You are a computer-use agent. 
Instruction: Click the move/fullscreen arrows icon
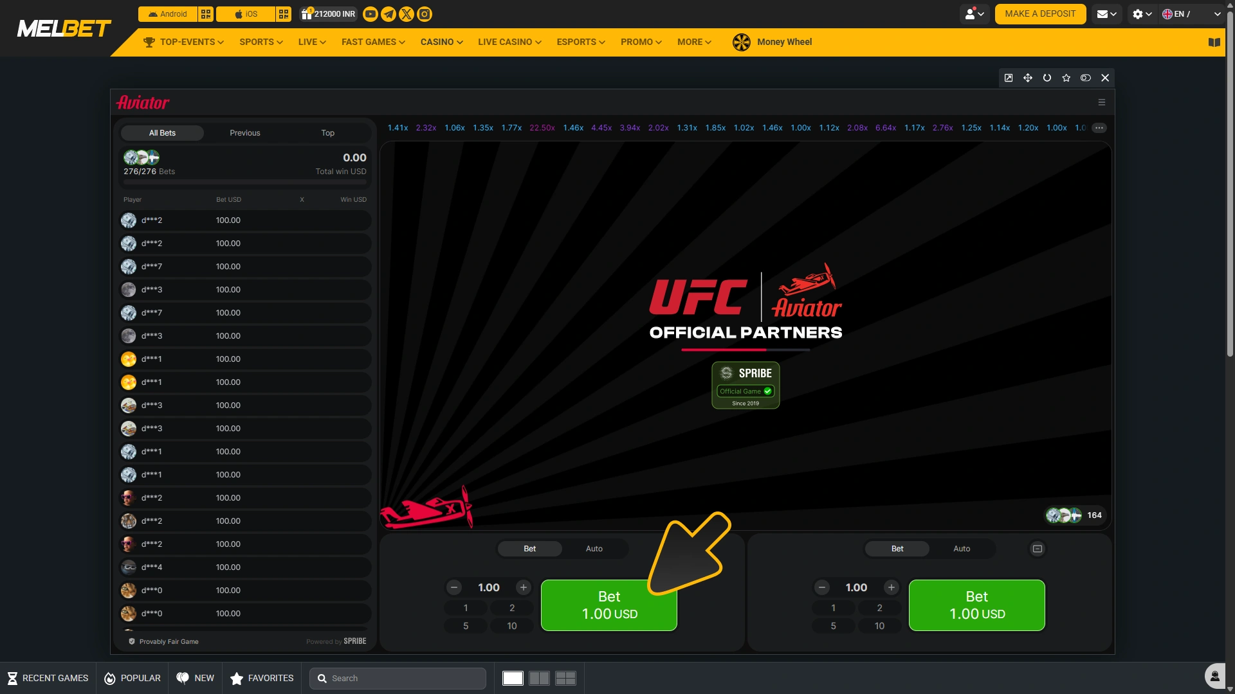coord(1028,78)
